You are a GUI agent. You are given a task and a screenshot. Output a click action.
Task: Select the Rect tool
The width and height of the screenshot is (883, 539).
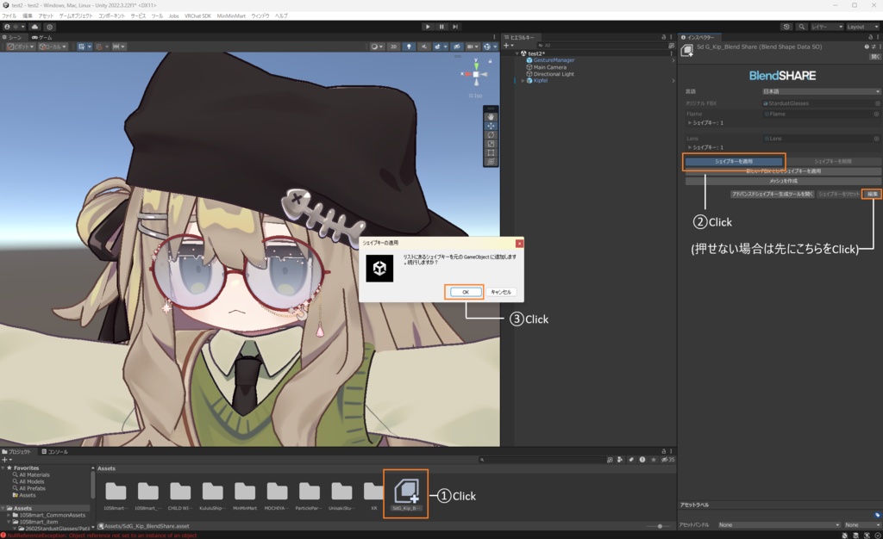(x=491, y=152)
